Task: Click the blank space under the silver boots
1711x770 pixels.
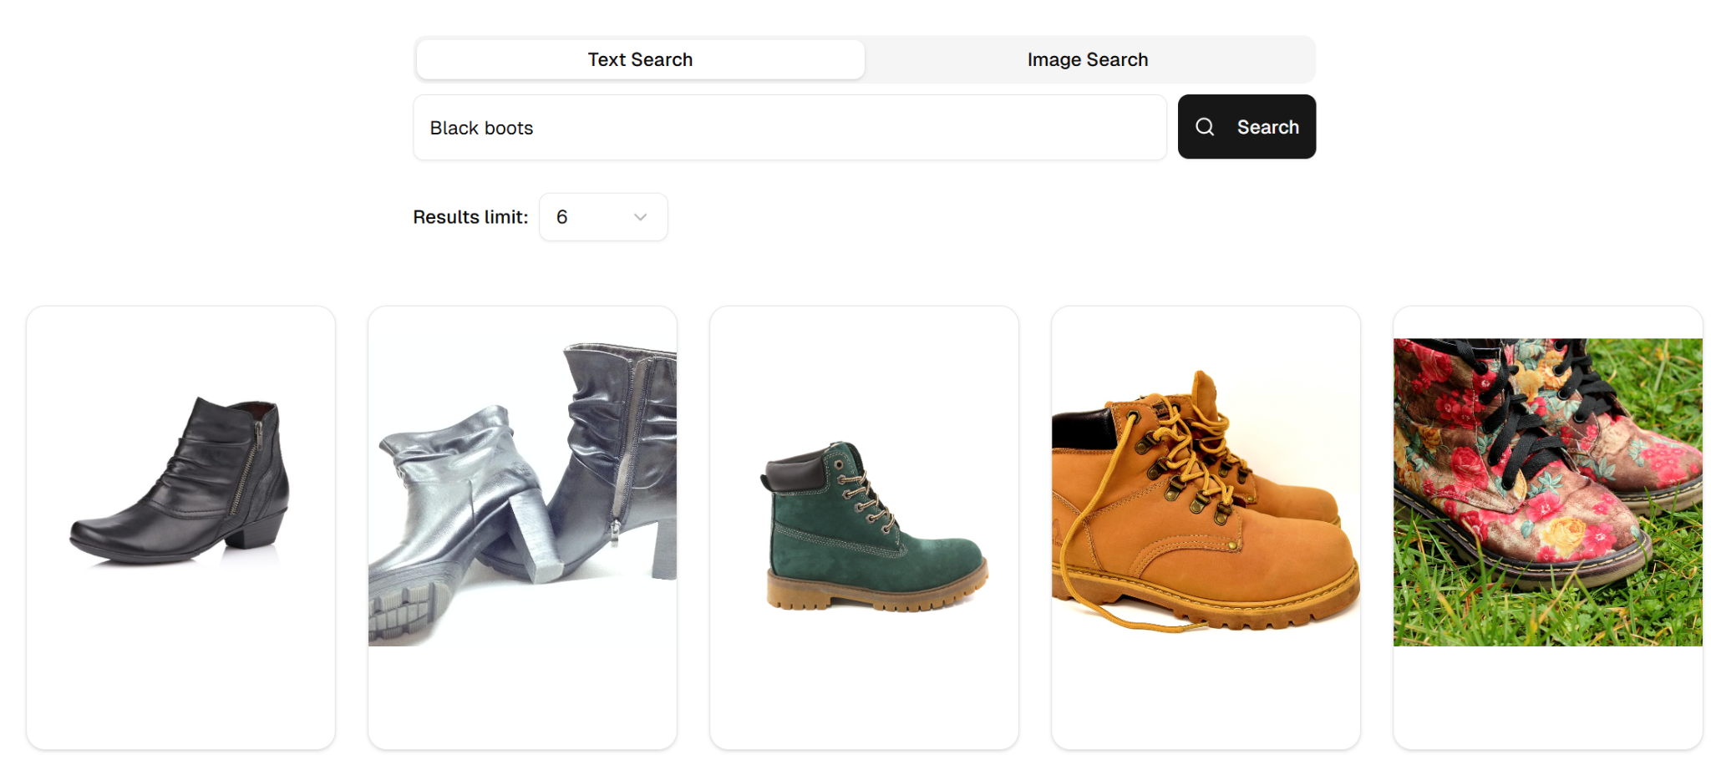Action: [522, 697]
